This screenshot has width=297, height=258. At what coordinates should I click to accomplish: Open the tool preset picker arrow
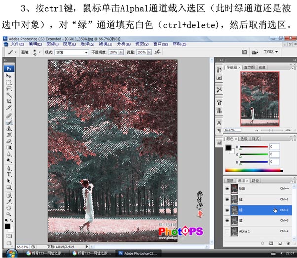16,52
